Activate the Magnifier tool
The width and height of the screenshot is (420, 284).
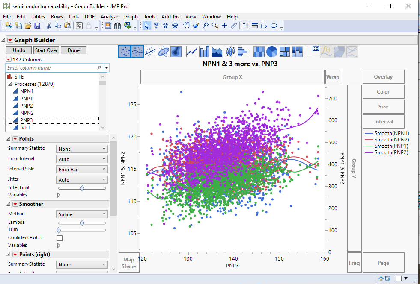click(x=214, y=26)
